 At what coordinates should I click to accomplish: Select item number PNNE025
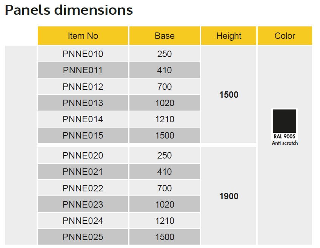coord(83,237)
